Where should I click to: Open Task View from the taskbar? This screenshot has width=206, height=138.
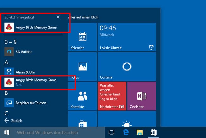(x=112, y=132)
